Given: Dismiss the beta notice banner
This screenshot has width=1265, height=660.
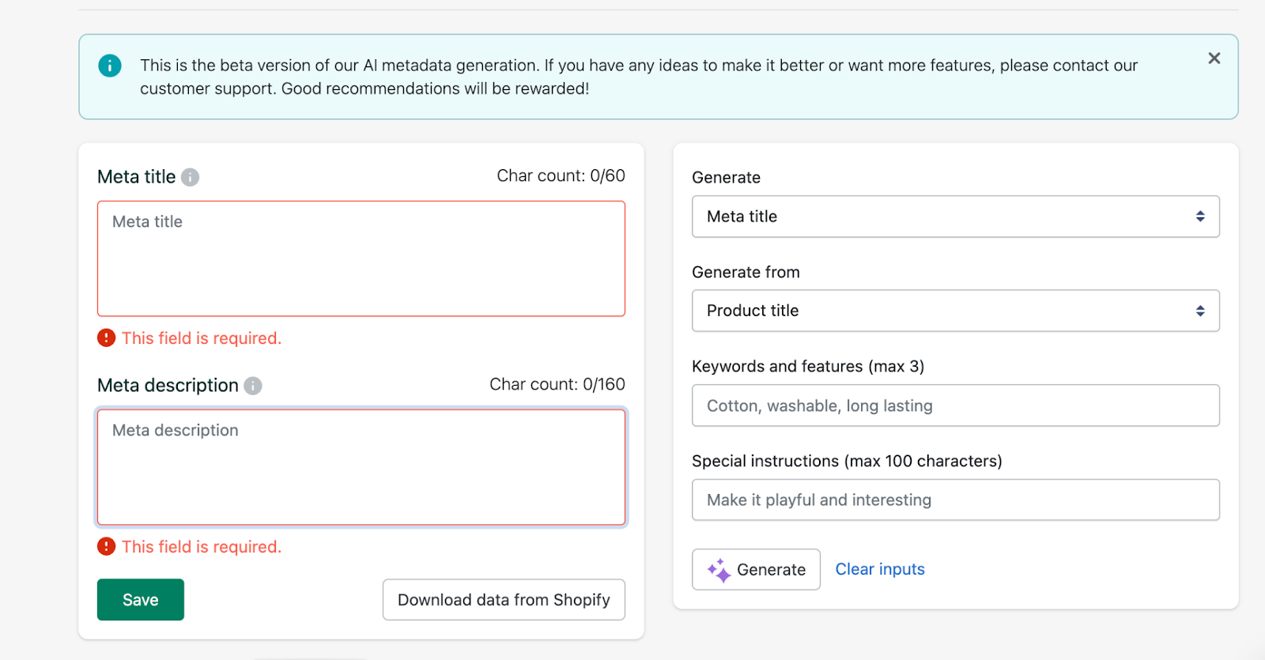Looking at the screenshot, I should coord(1214,58).
